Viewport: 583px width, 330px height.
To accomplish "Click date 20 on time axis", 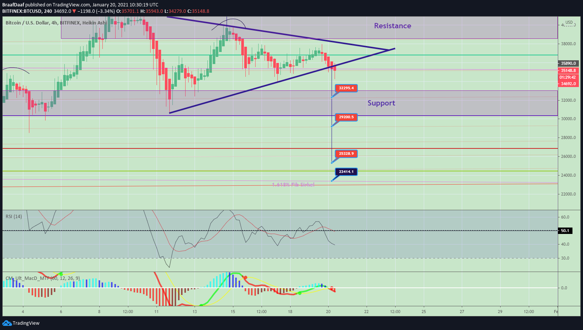I will coord(328,312).
